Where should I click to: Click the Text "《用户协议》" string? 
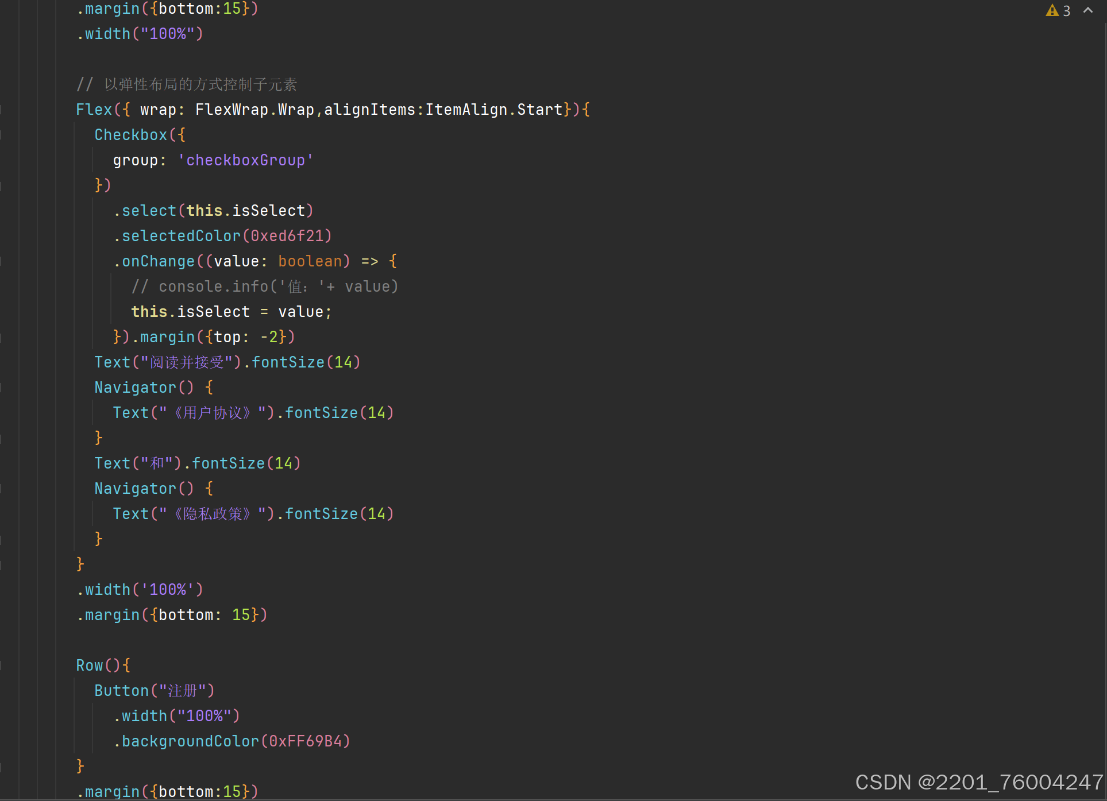click(213, 413)
